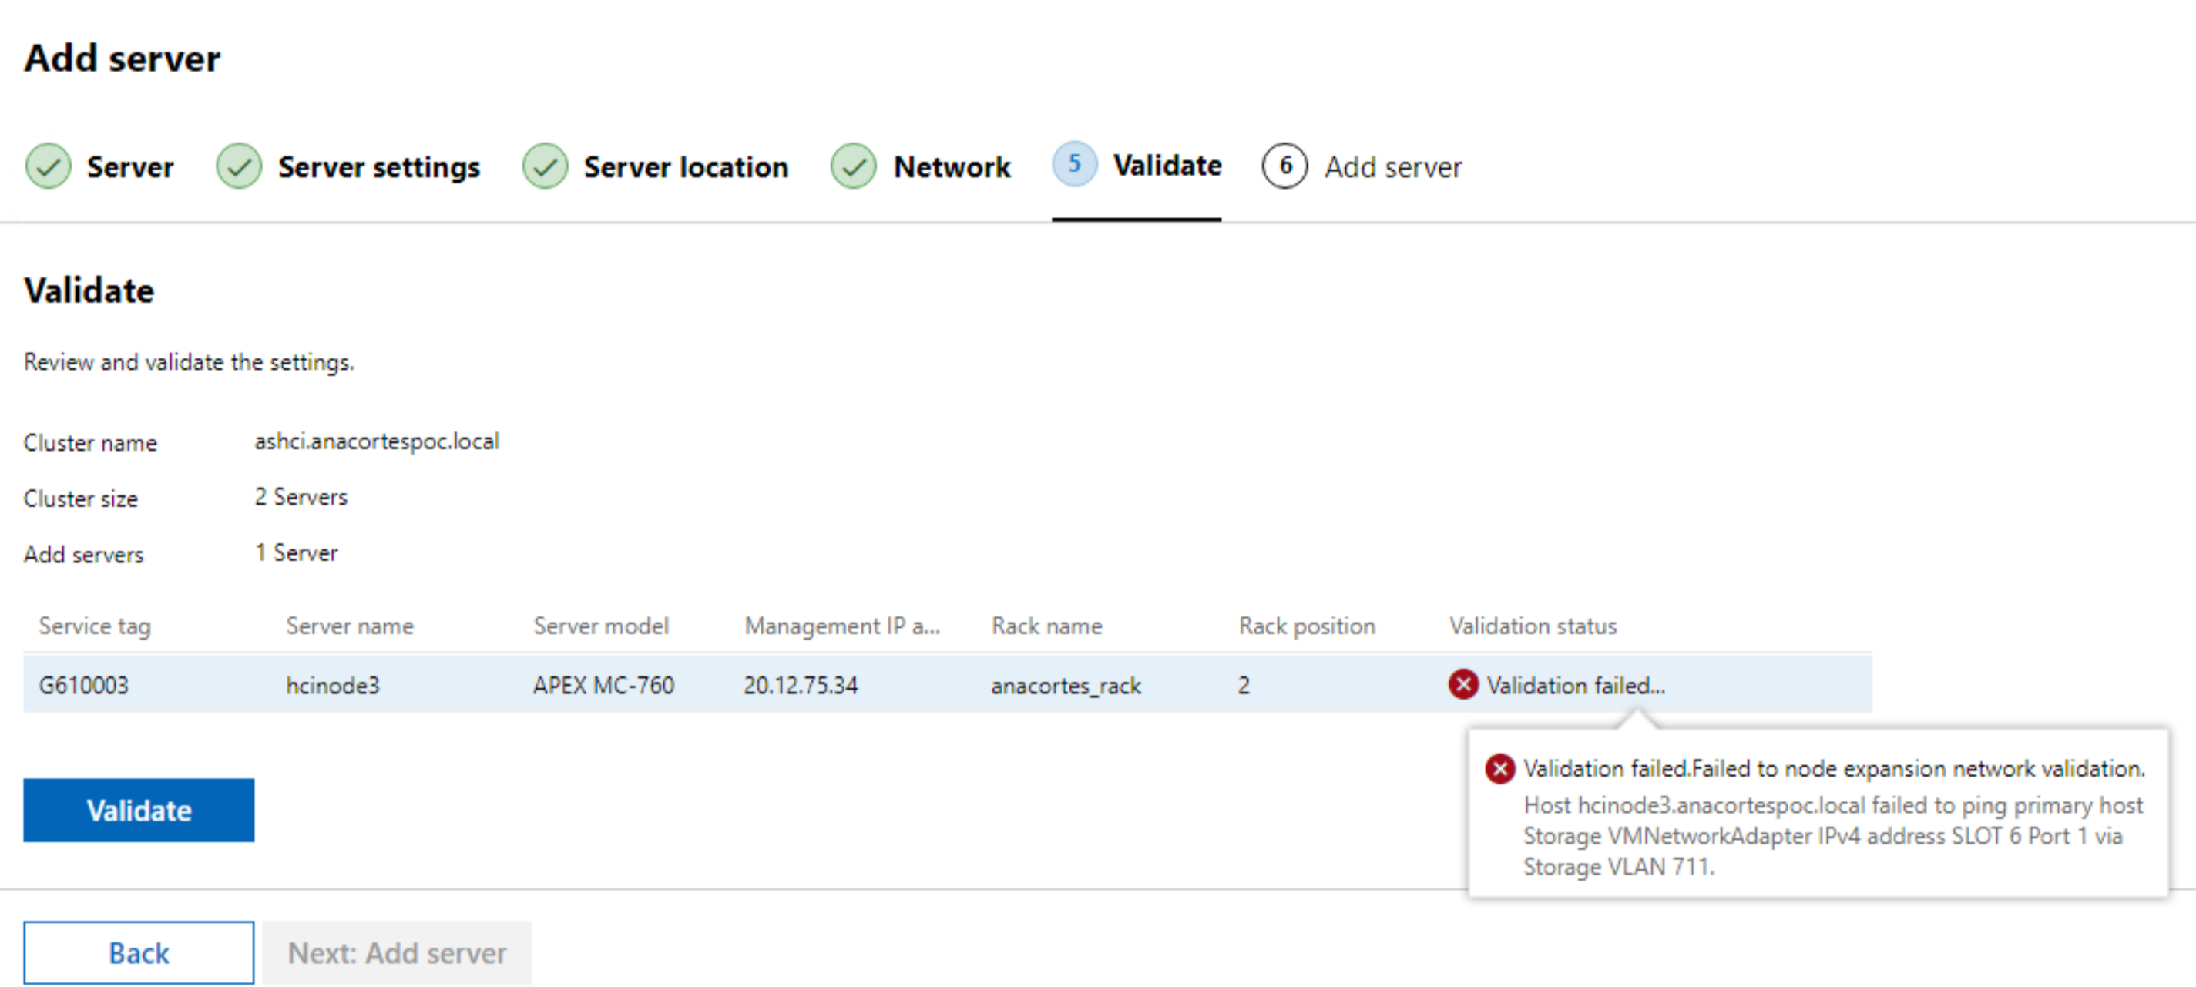
Task: Click the step 6 circle icon
Action: (1284, 166)
